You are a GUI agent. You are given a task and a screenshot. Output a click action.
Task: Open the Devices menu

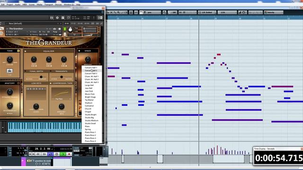[x=58, y=4]
